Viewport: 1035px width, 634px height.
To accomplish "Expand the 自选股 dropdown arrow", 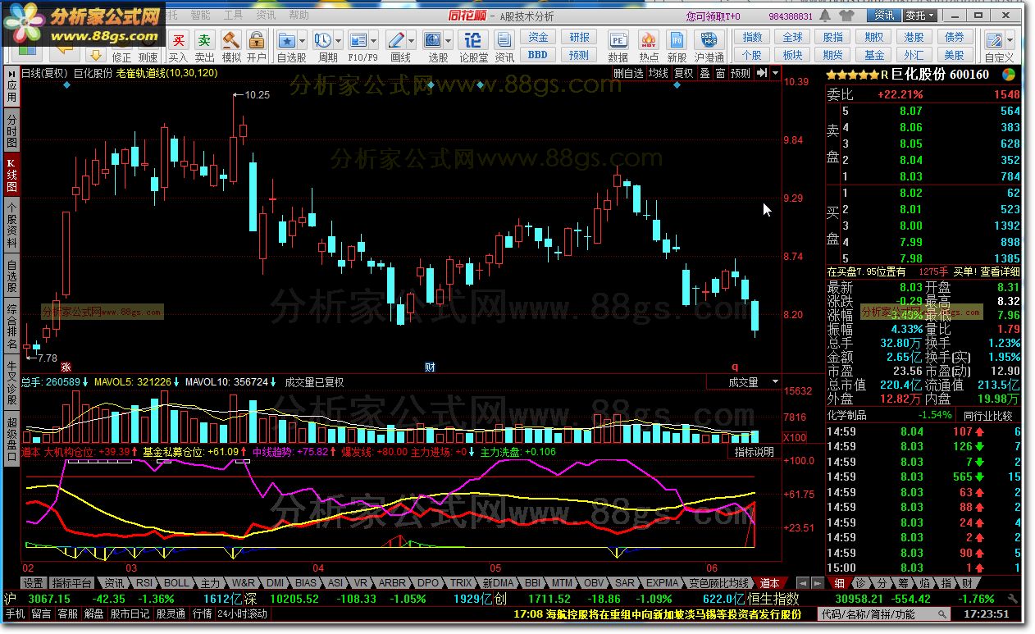I will (302, 40).
